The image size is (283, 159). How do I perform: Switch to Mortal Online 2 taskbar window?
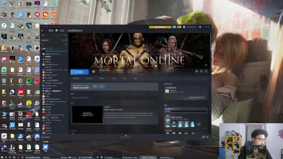(166, 157)
